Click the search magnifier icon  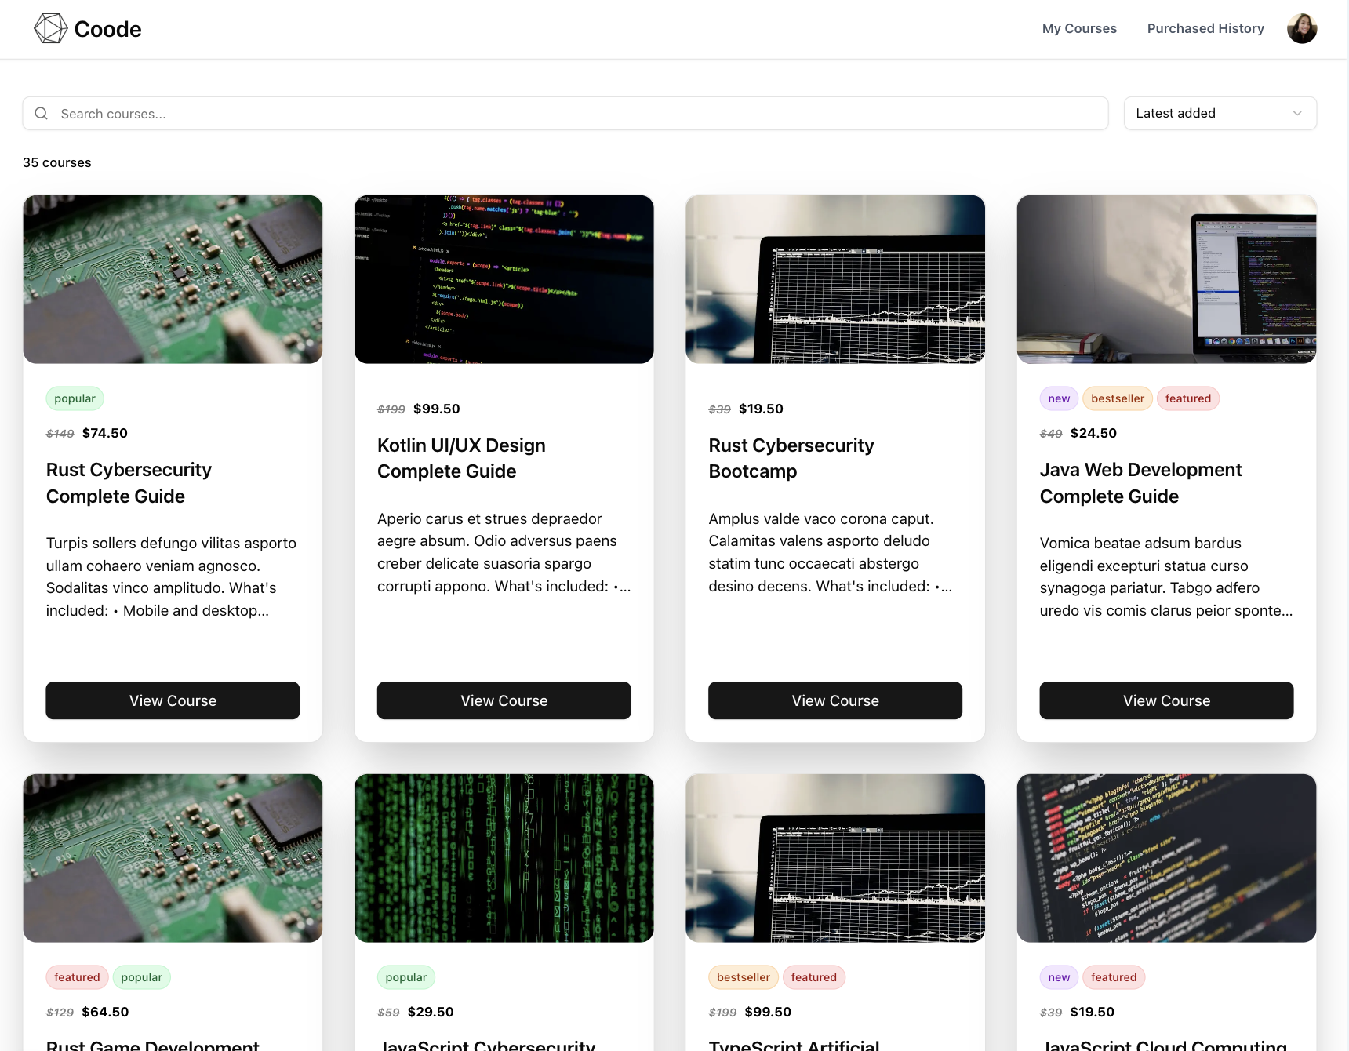pyautogui.click(x=42, y=114)
